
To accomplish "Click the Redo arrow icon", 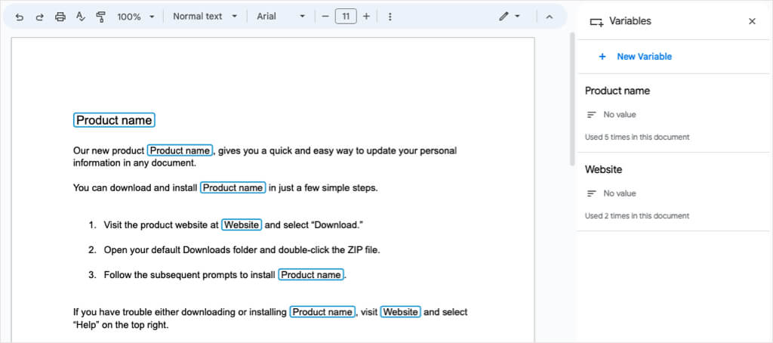I will pyautogui.click(x=39, y=17).
